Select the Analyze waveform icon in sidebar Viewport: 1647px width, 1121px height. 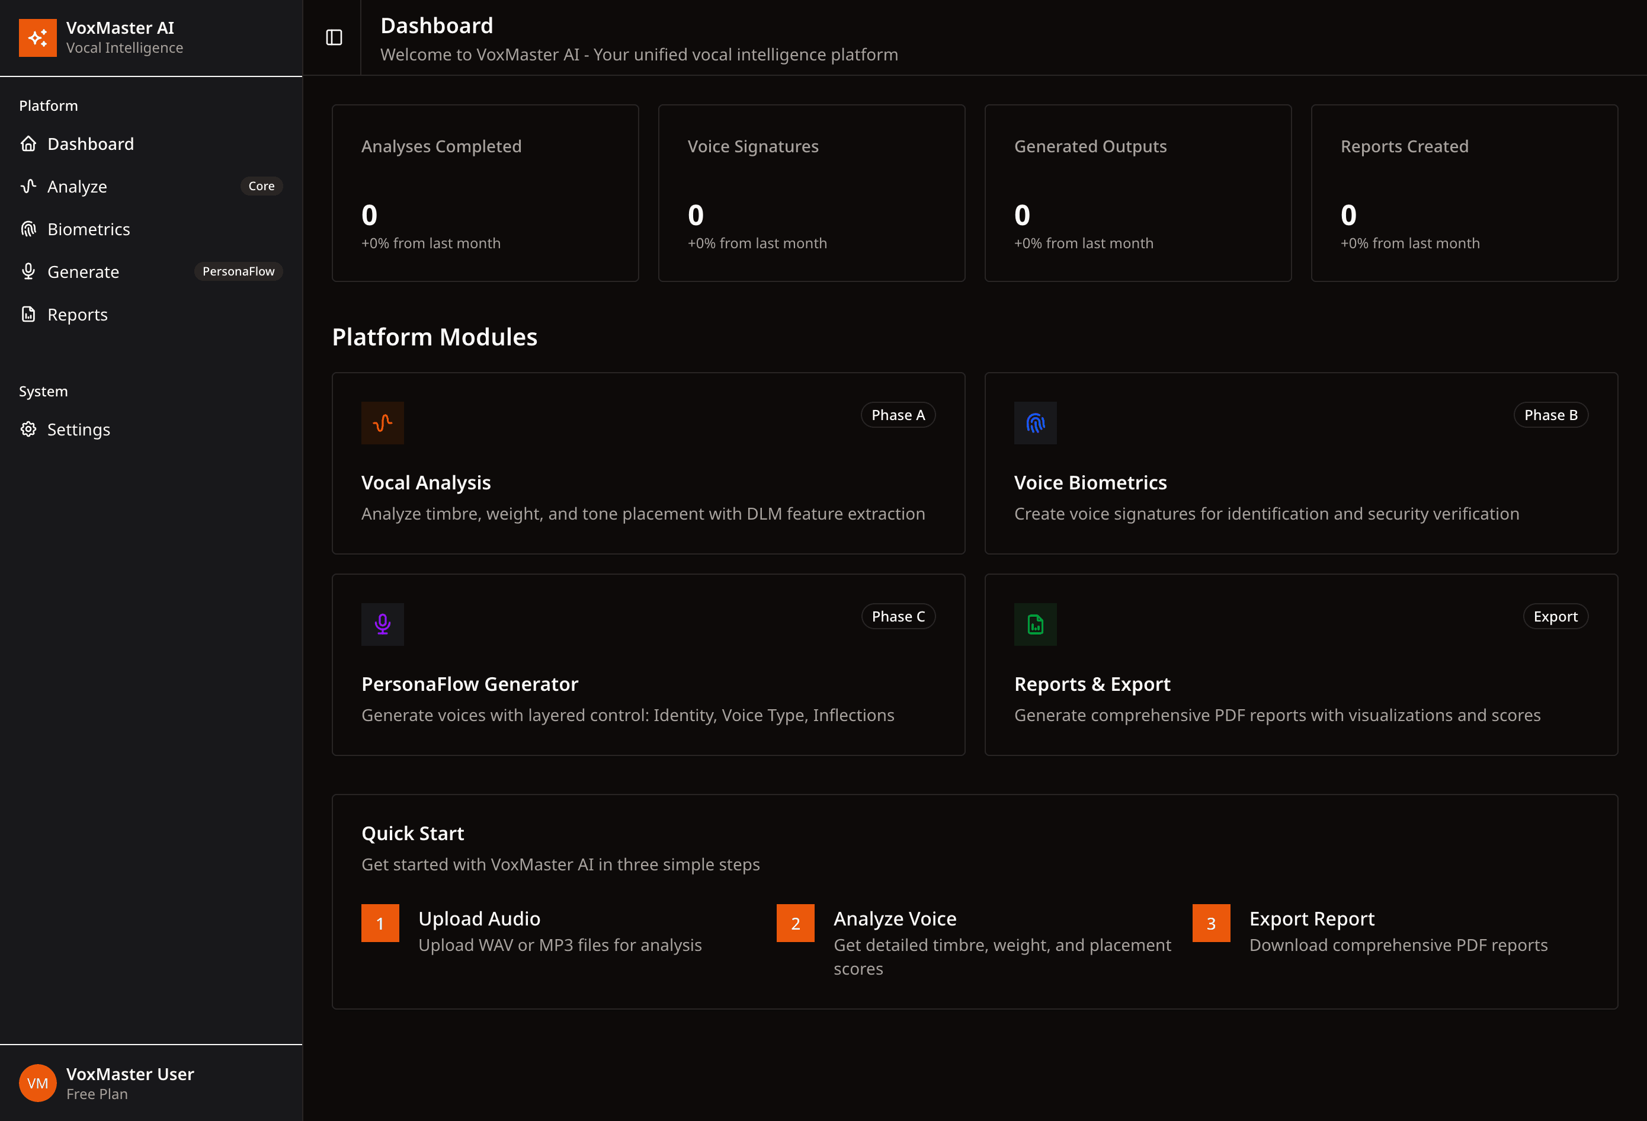click(28, 187)
